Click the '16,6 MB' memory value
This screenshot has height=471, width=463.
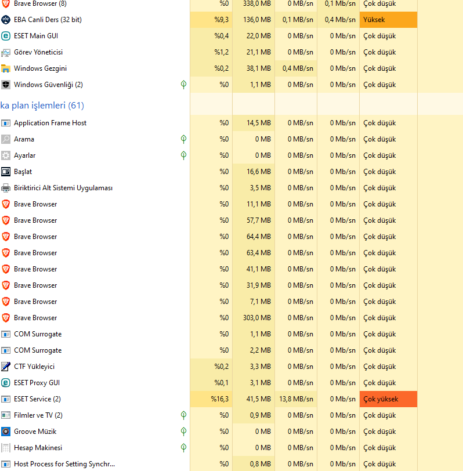[x=259, y=172]
